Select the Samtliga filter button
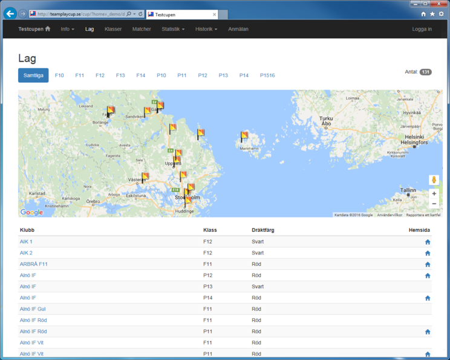This screenshot has height=360, width=450. click(33, 76)
